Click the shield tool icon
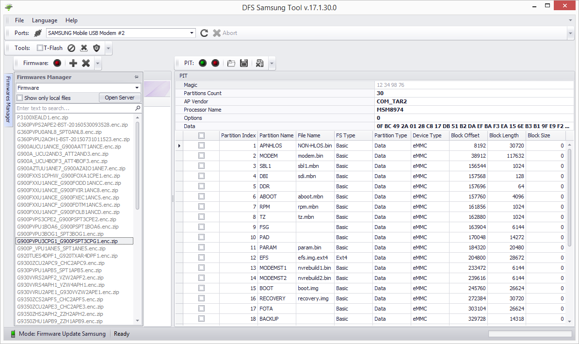 click(96, 48)
